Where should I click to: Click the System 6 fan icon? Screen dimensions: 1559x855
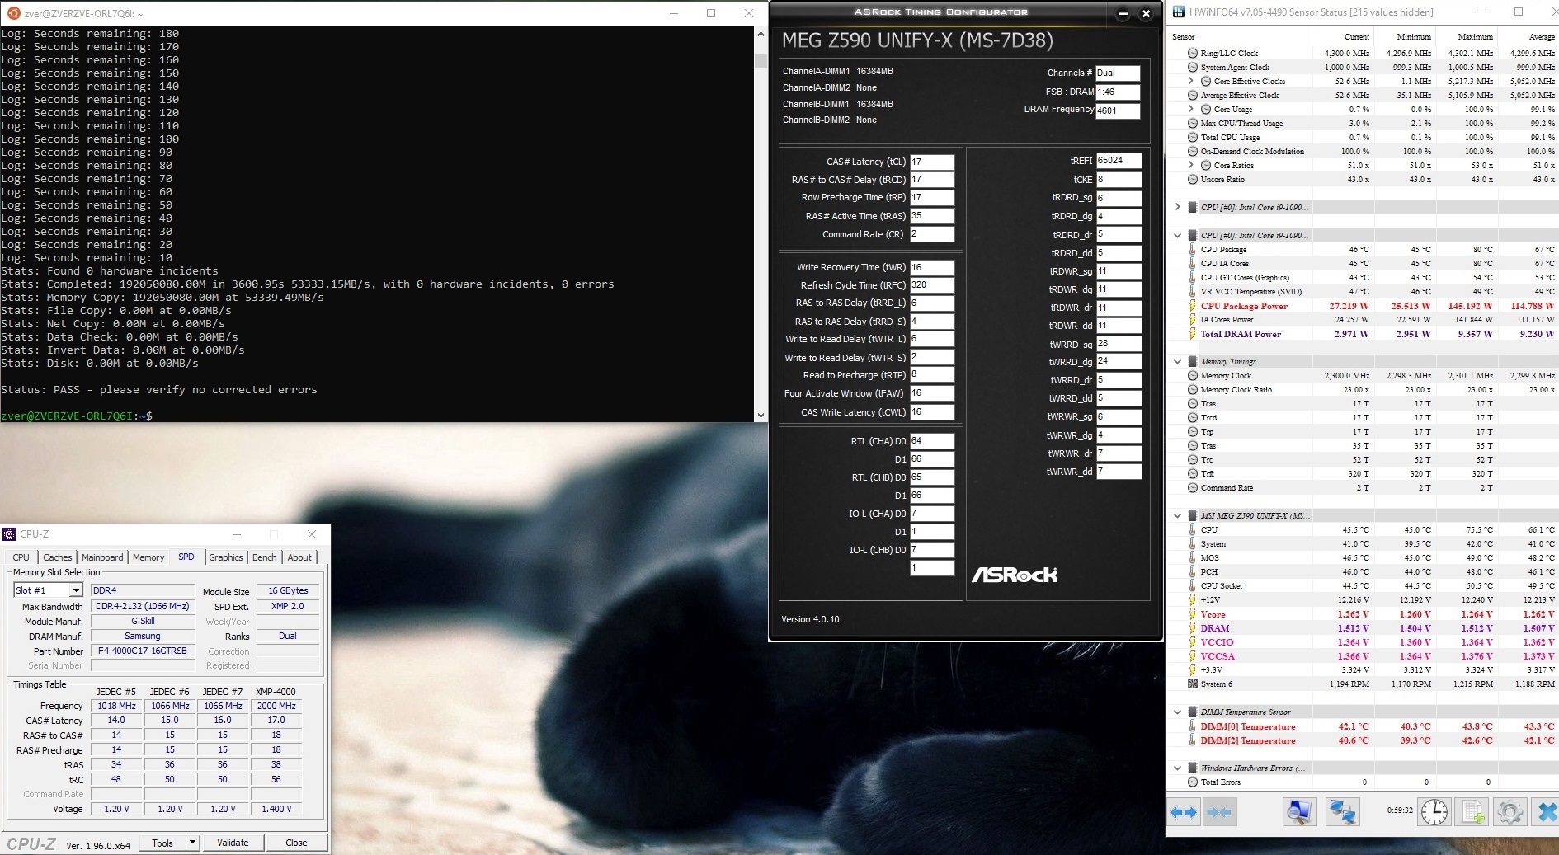1193,684
